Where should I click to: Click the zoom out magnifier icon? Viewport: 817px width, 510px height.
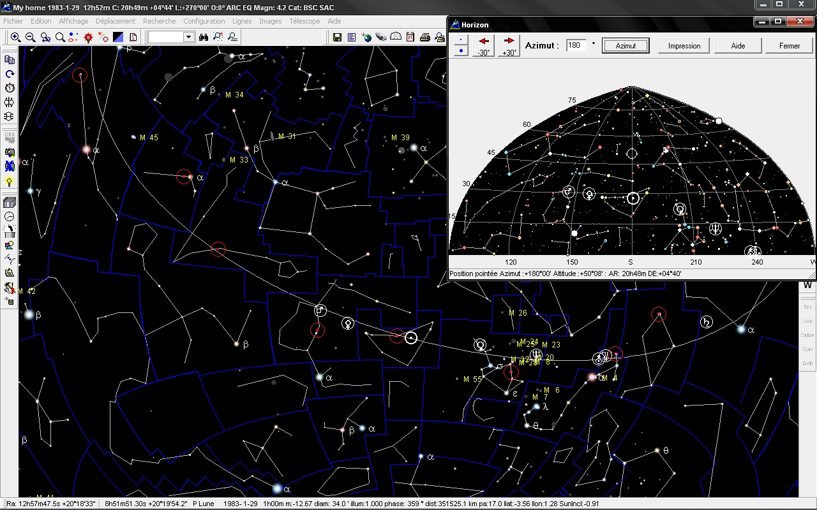pyautogui.click(x=30, y=38)
